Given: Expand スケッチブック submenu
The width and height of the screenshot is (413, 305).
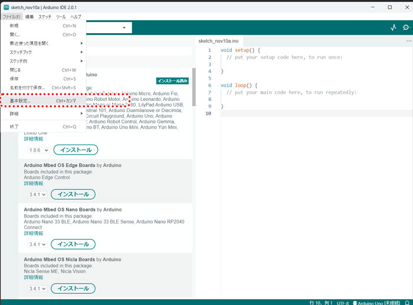Looking at the screenshot, I should pyautogui.click(x=44, y=52).
